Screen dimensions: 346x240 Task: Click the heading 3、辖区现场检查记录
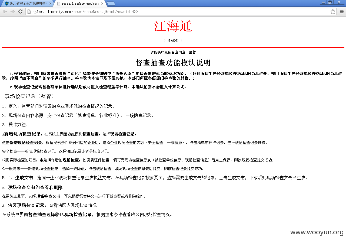25,205
